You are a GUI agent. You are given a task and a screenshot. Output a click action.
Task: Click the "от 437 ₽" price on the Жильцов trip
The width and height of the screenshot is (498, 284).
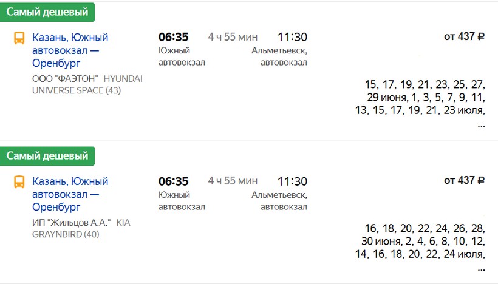click(x=464, y=180)
